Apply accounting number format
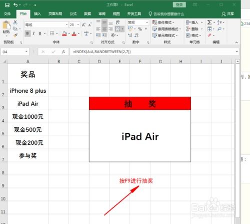This screenshot has height=224, width=250. pyautogui.click(x=130, y=29)
